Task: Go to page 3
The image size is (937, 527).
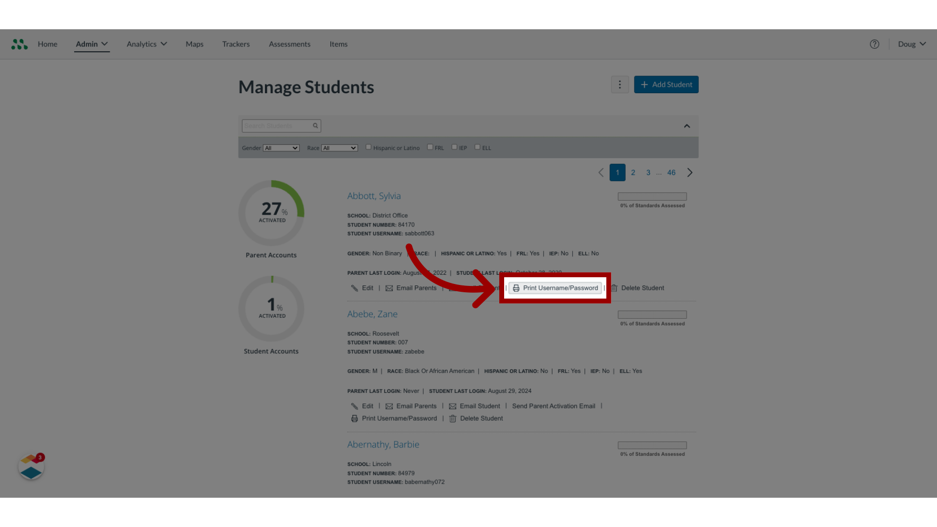Action: [648, 173]
